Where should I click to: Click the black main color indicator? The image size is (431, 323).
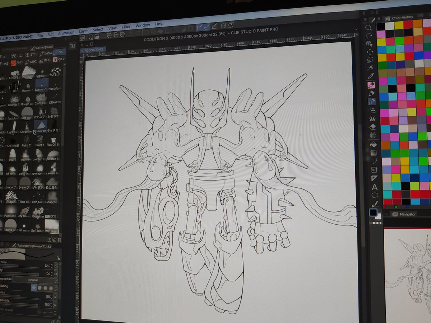coord(373,213)
